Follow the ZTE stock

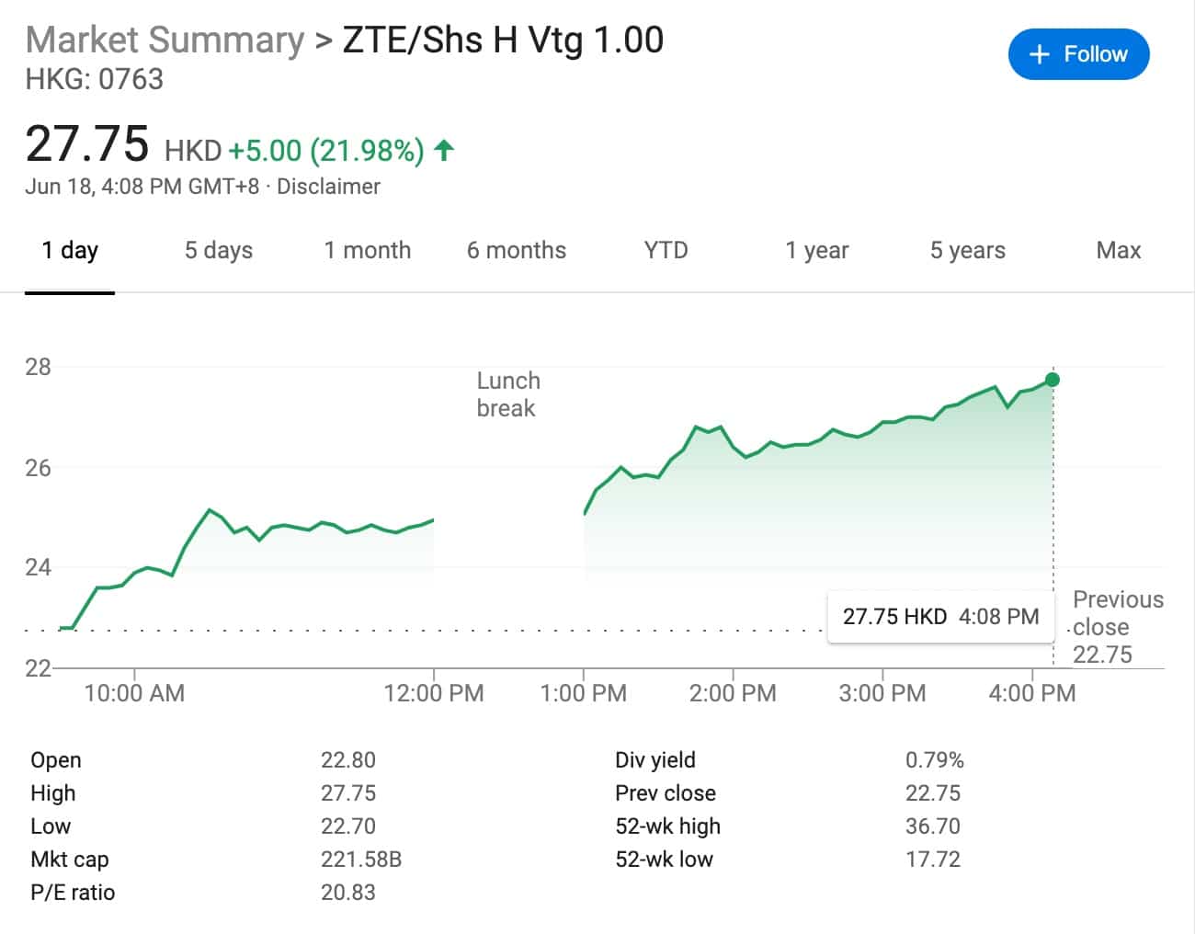pyautogui.click(x=1078, y=54)
